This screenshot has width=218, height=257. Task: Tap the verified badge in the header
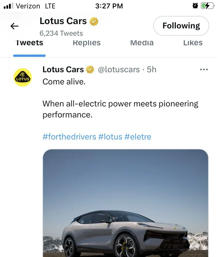click(x=94, y=21)
